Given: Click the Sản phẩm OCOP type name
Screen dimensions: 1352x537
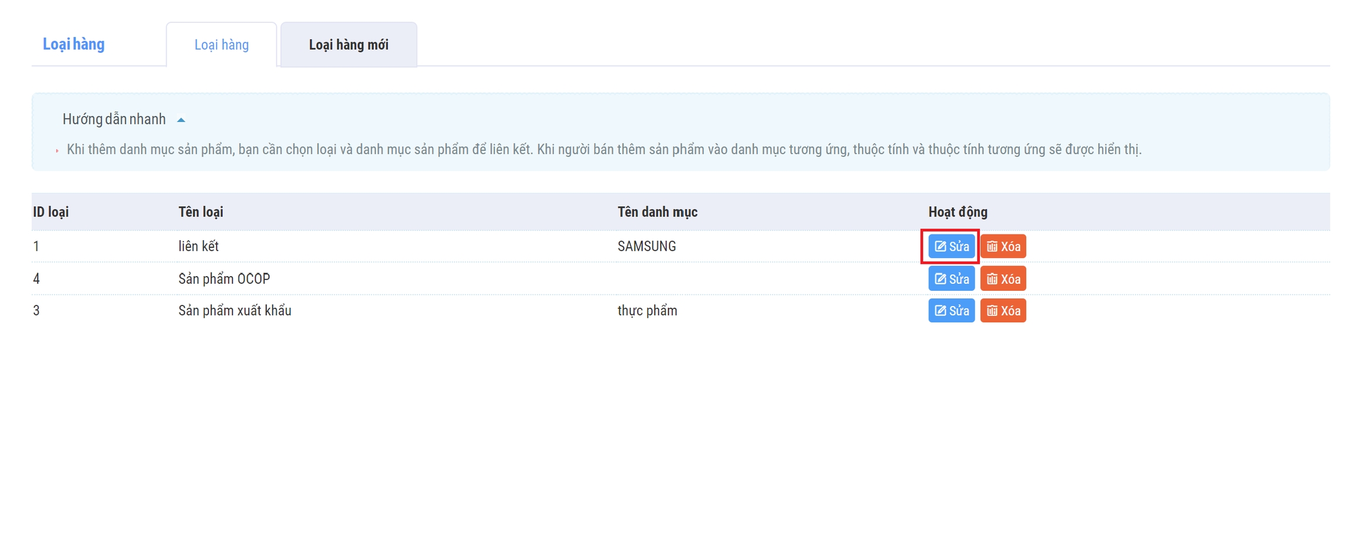Looking at the screenshot, I should [x=224, y=278].
